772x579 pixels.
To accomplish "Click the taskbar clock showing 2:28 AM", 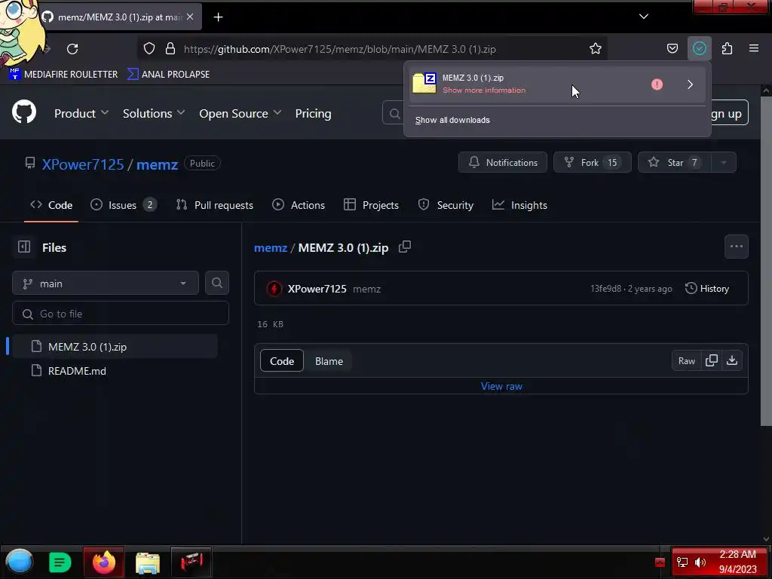I will (x=737, y=562).
